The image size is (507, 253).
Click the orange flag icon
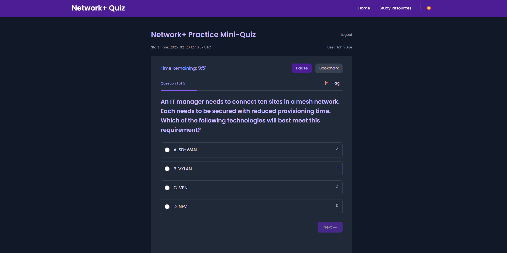[x=326, y=83]
